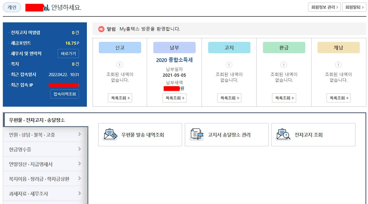Click the question-mark envelope icon for 전자고지 조회

click(x=283, y=135)
